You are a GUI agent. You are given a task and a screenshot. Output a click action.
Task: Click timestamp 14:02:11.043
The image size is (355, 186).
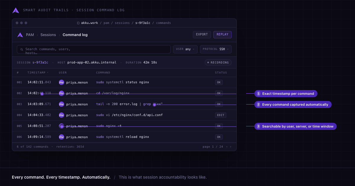(39, 82)
